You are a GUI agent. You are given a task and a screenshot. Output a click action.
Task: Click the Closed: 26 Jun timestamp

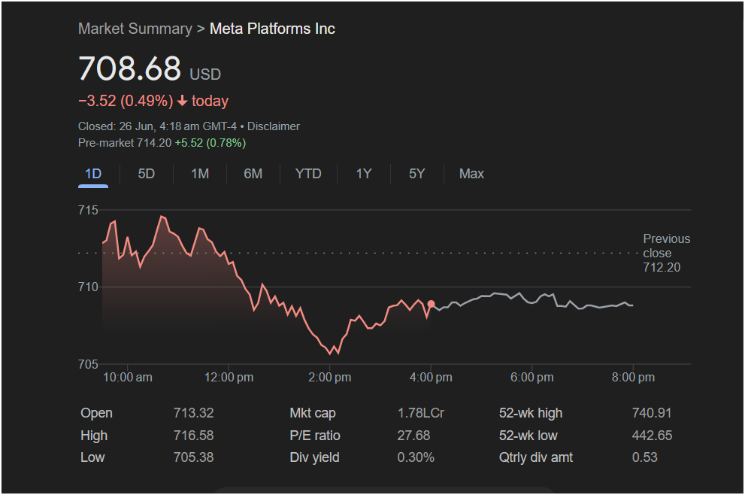[x=157, y=126]
